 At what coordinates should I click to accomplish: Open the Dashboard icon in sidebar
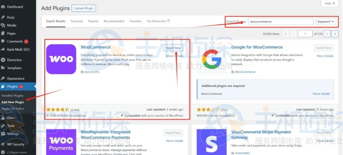[x=3, y=7]
